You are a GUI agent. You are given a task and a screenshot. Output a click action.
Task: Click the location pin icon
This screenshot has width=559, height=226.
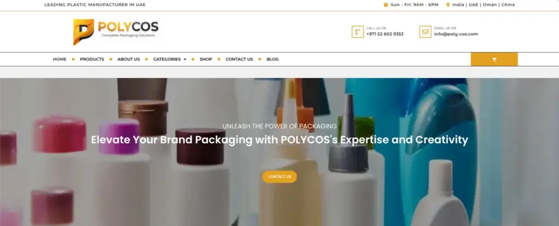pos(448,5)
